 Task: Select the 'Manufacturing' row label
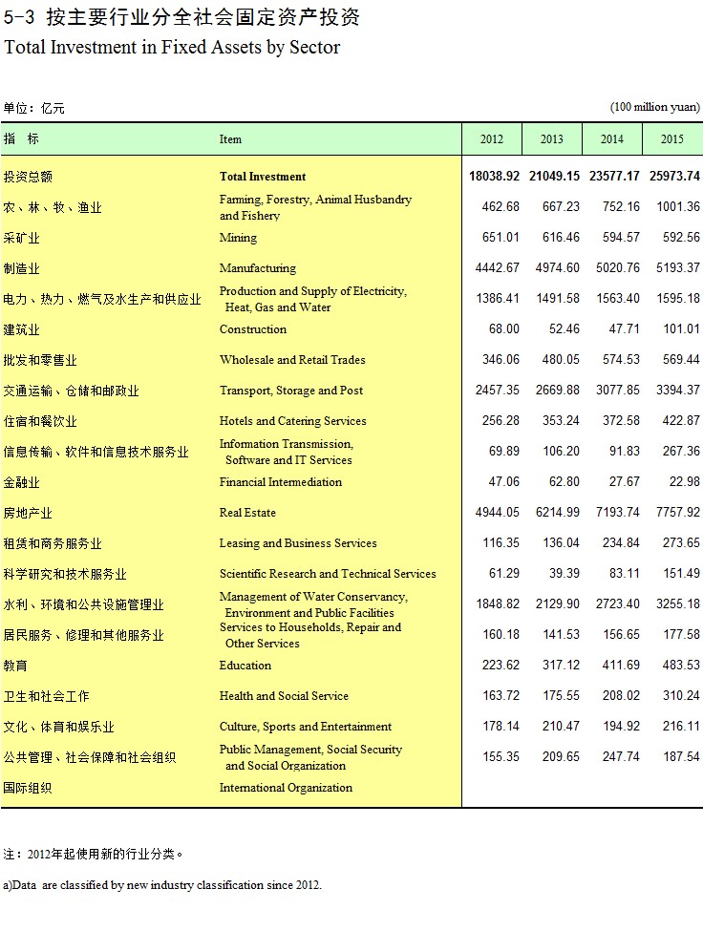click(258, 268)
